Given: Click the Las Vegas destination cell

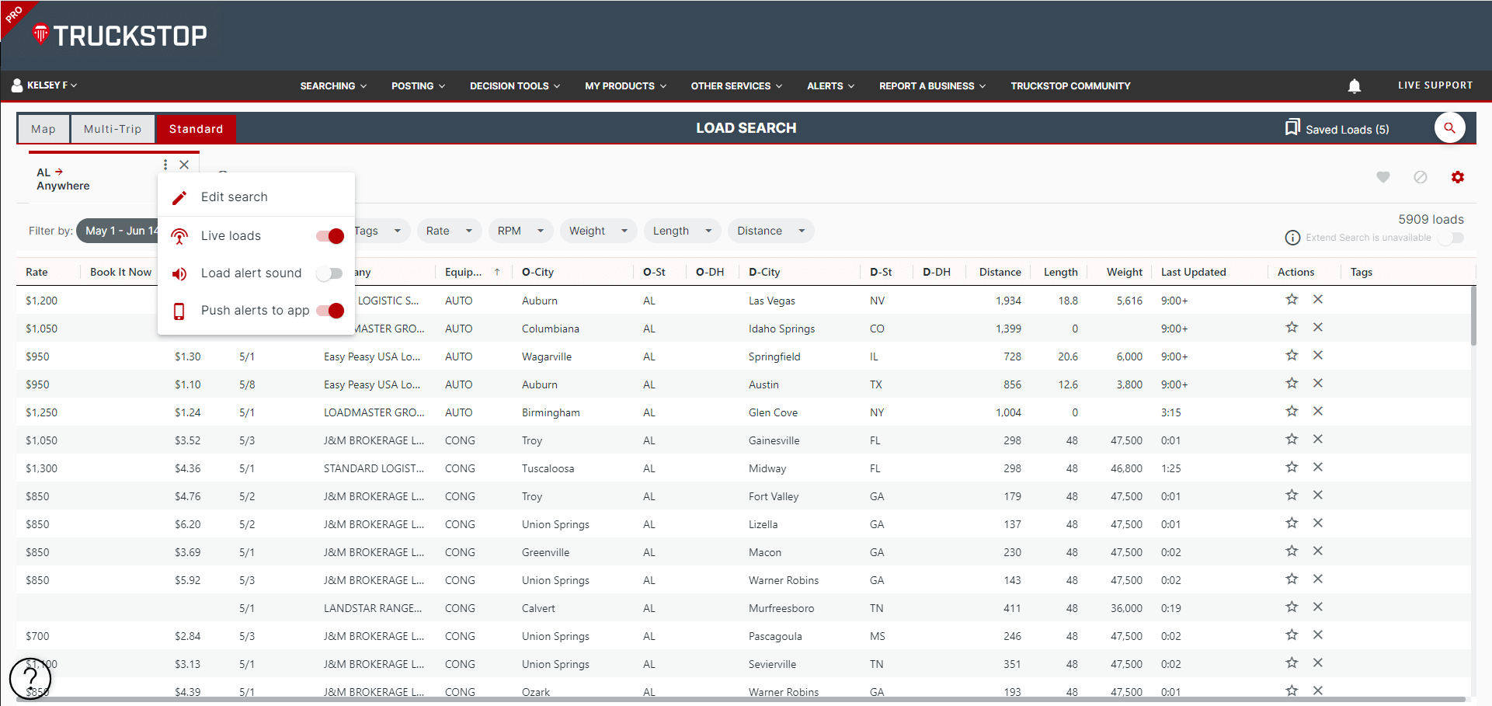Looking at the screenshot, I should [x=772, y=301].
